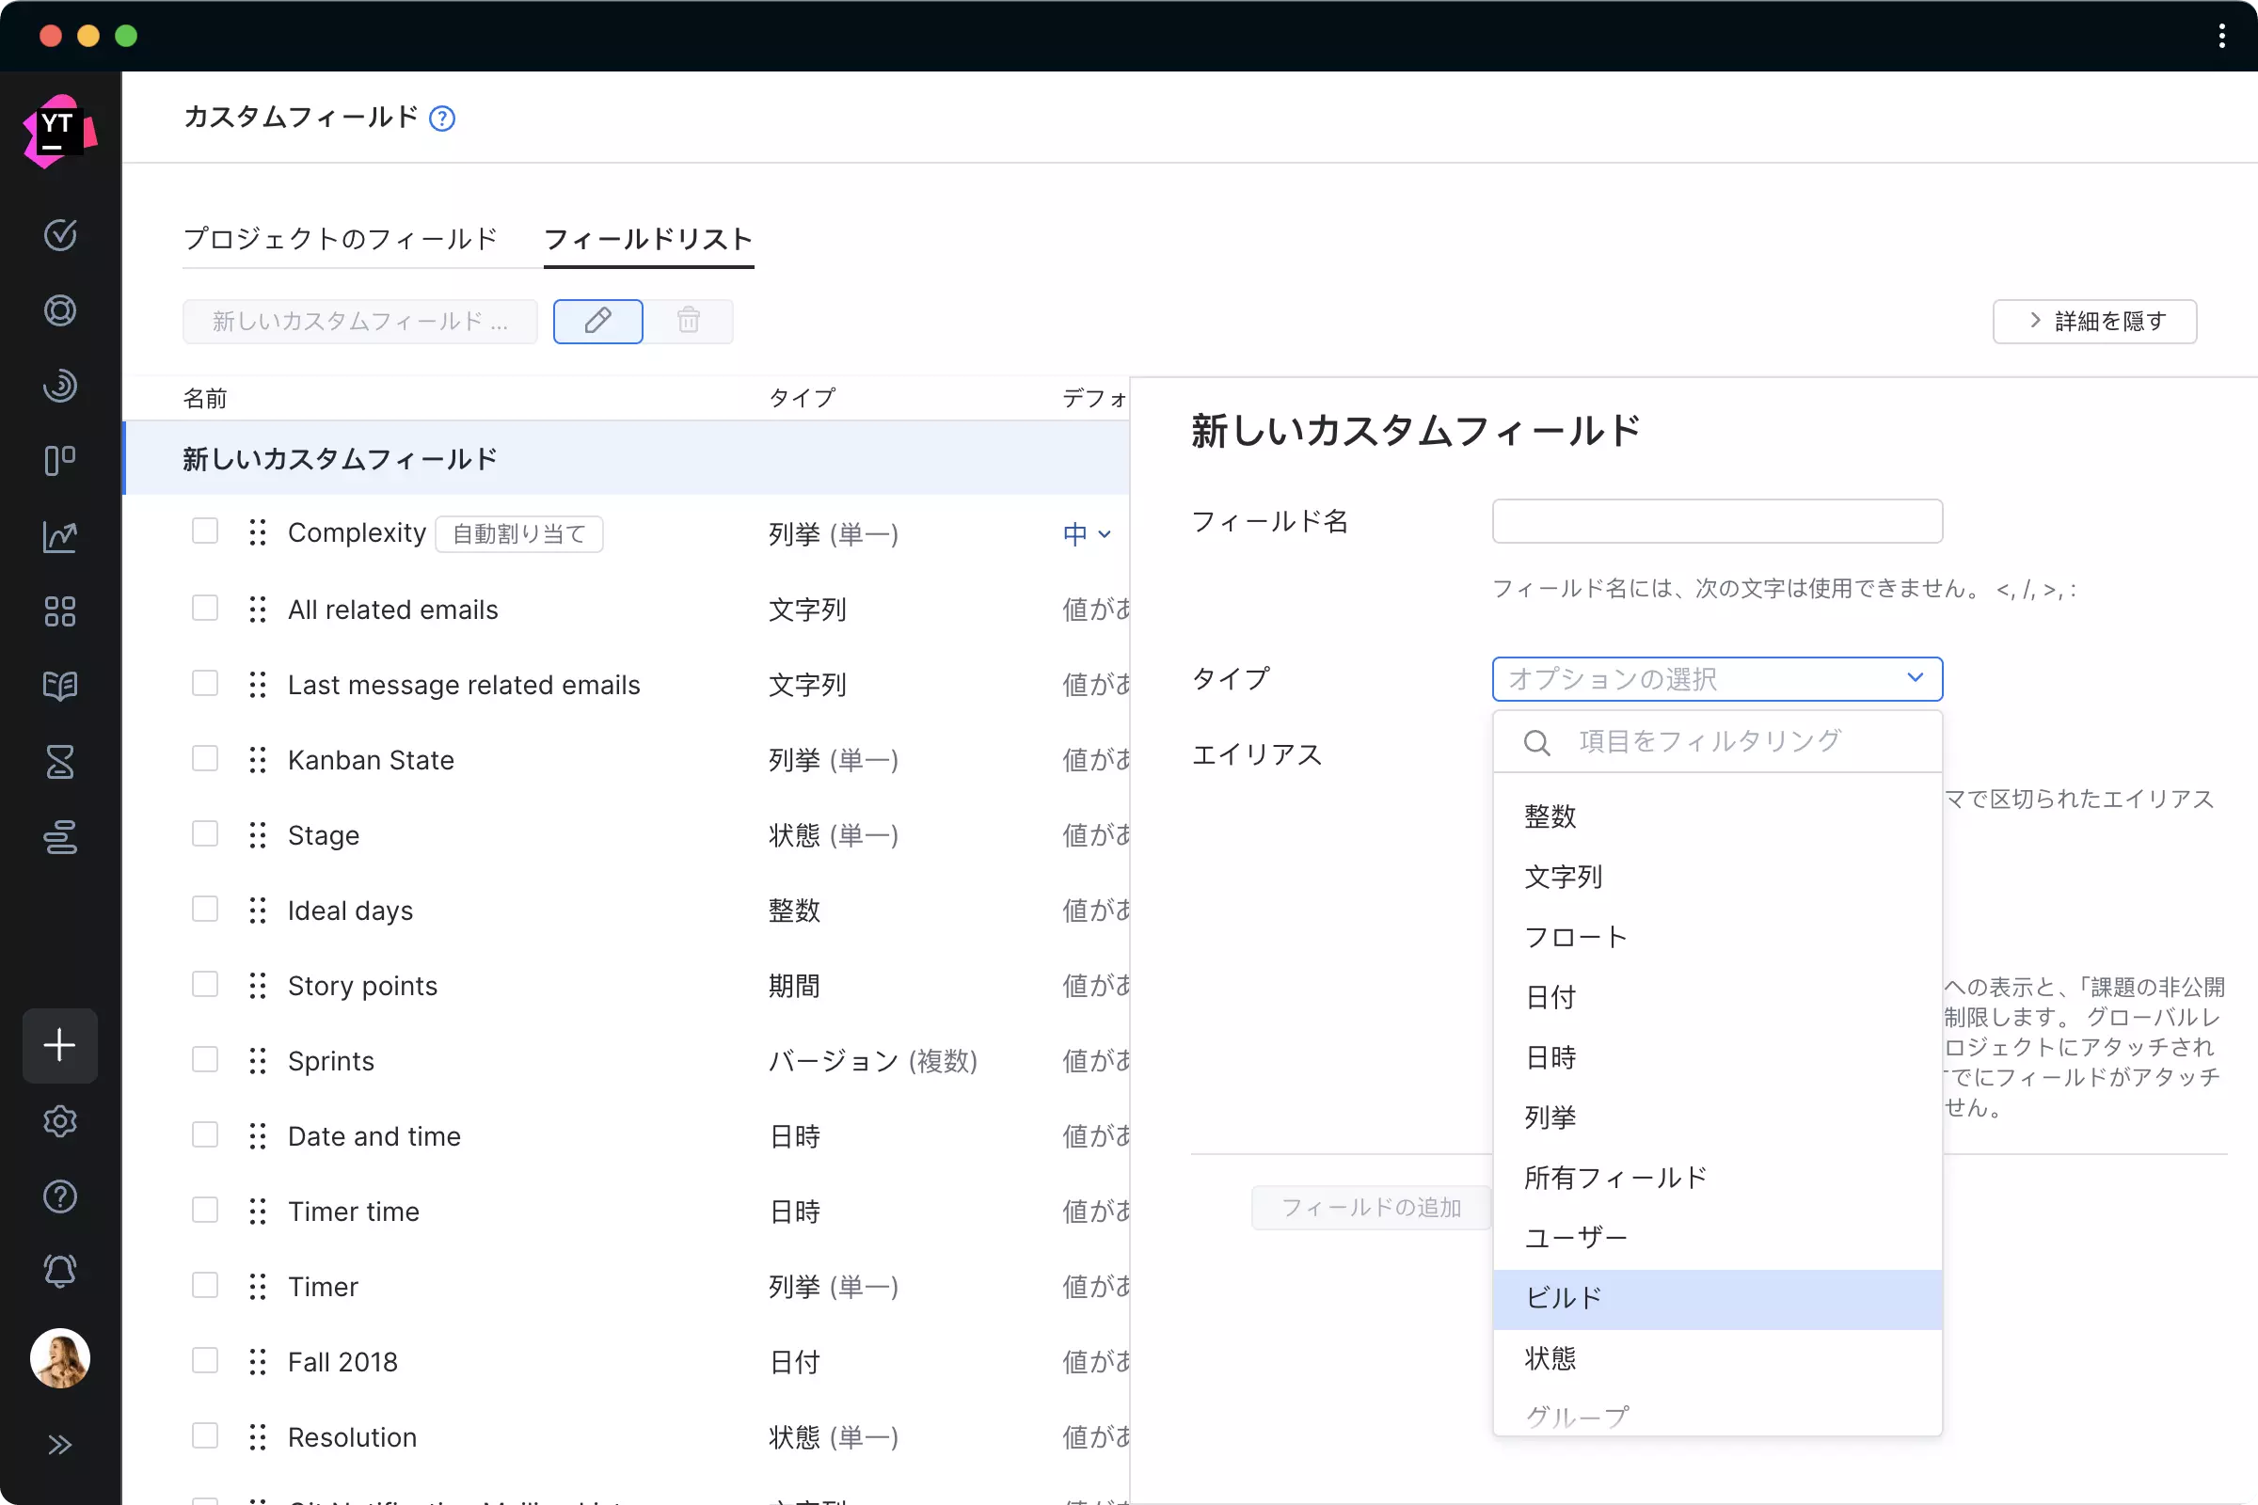The image size is (2258, 1505).
Task: Switch to プロジェクトのフィールド tab
Action: click(x=341, y=239)
